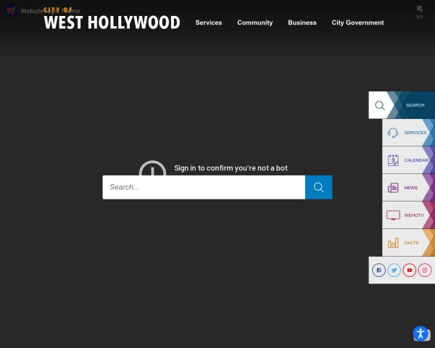Open the video playlist icon at top right
Image resolution: width=435 pixels, height=348 pixels.
(x=420, y=9)
